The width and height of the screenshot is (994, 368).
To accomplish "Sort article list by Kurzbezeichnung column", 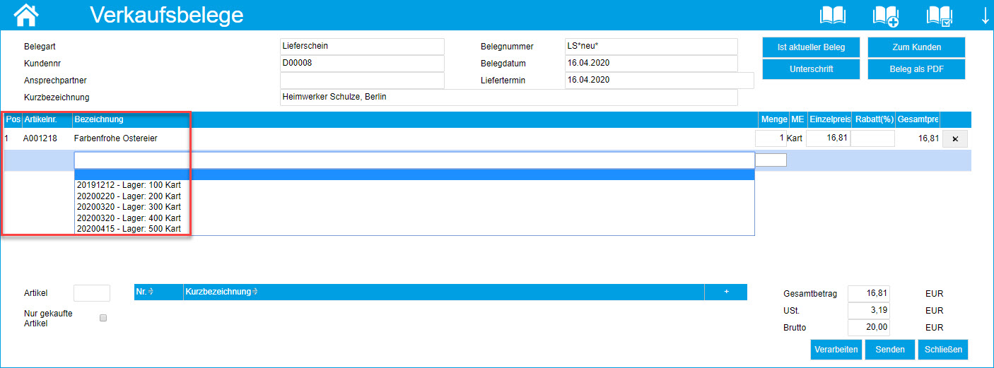I will [x=221, y=292].
